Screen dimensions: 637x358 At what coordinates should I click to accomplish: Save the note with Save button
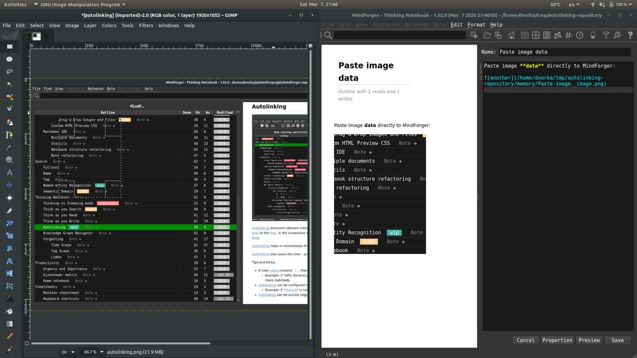coord(617,340)
